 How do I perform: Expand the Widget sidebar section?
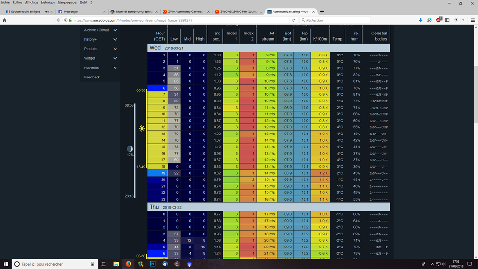point(115,58)
